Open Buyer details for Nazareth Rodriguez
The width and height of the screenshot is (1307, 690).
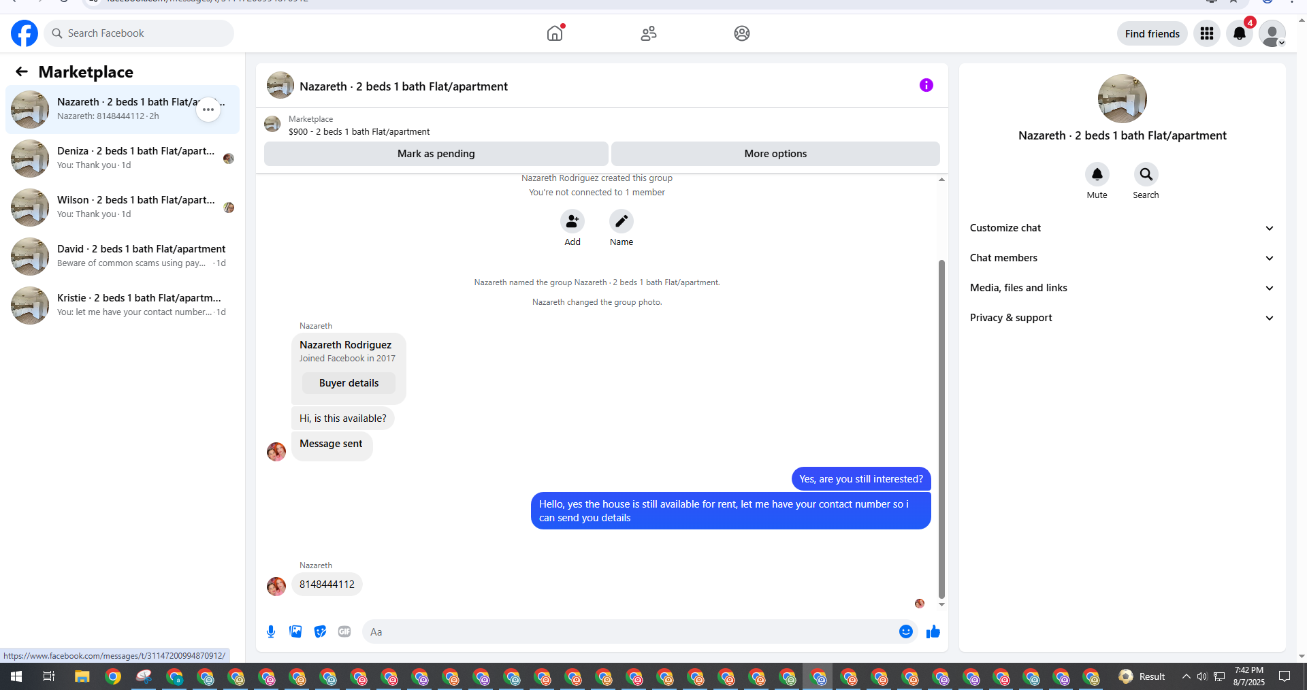[349, 383]
